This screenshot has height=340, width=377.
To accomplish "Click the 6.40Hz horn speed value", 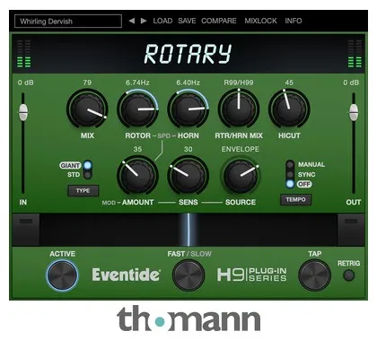I will click(188, 83).
